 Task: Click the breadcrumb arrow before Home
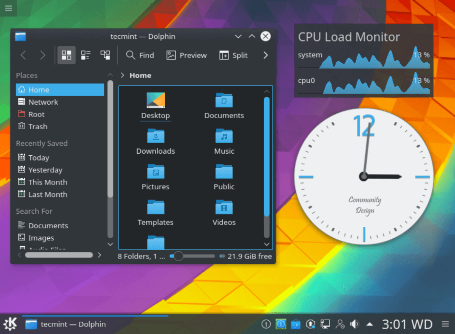[x=123, y=76]
